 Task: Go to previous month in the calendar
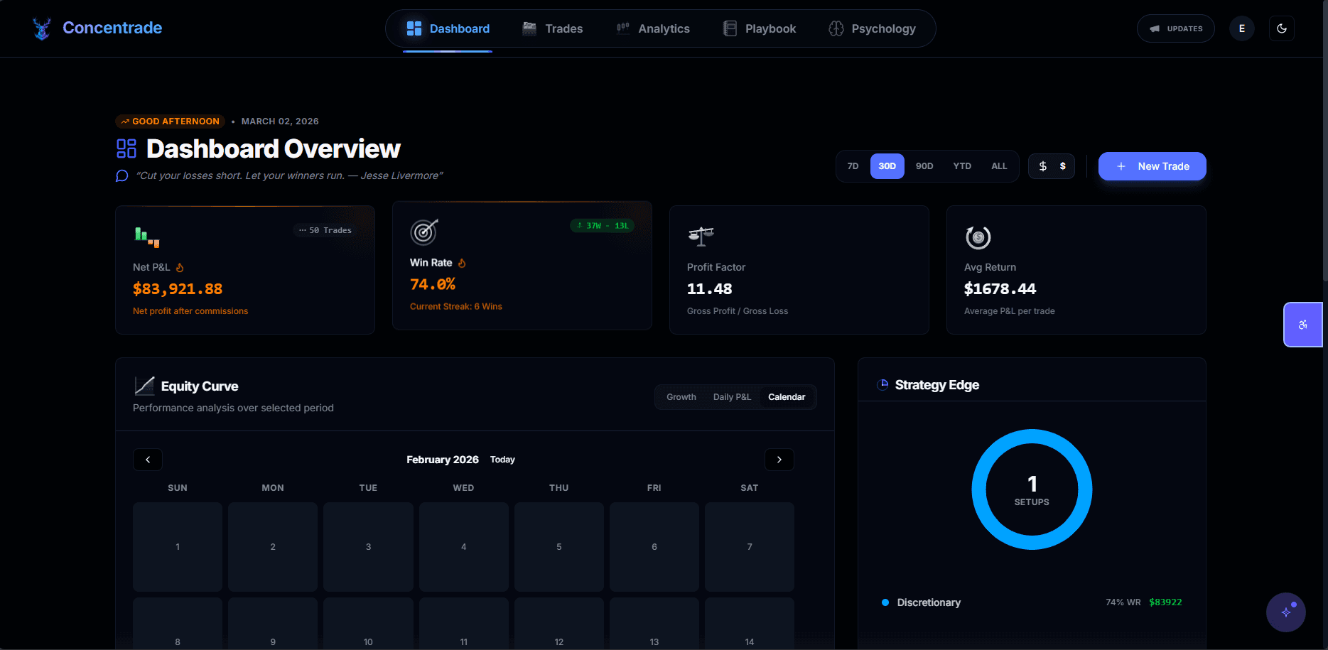pyautogui.click(x=147, y=460)
